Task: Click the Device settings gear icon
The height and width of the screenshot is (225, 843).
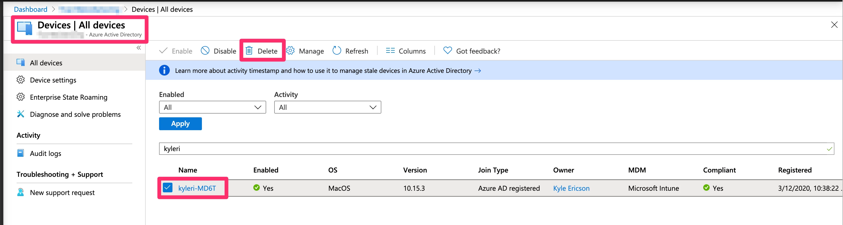Action: coord(21,80)
